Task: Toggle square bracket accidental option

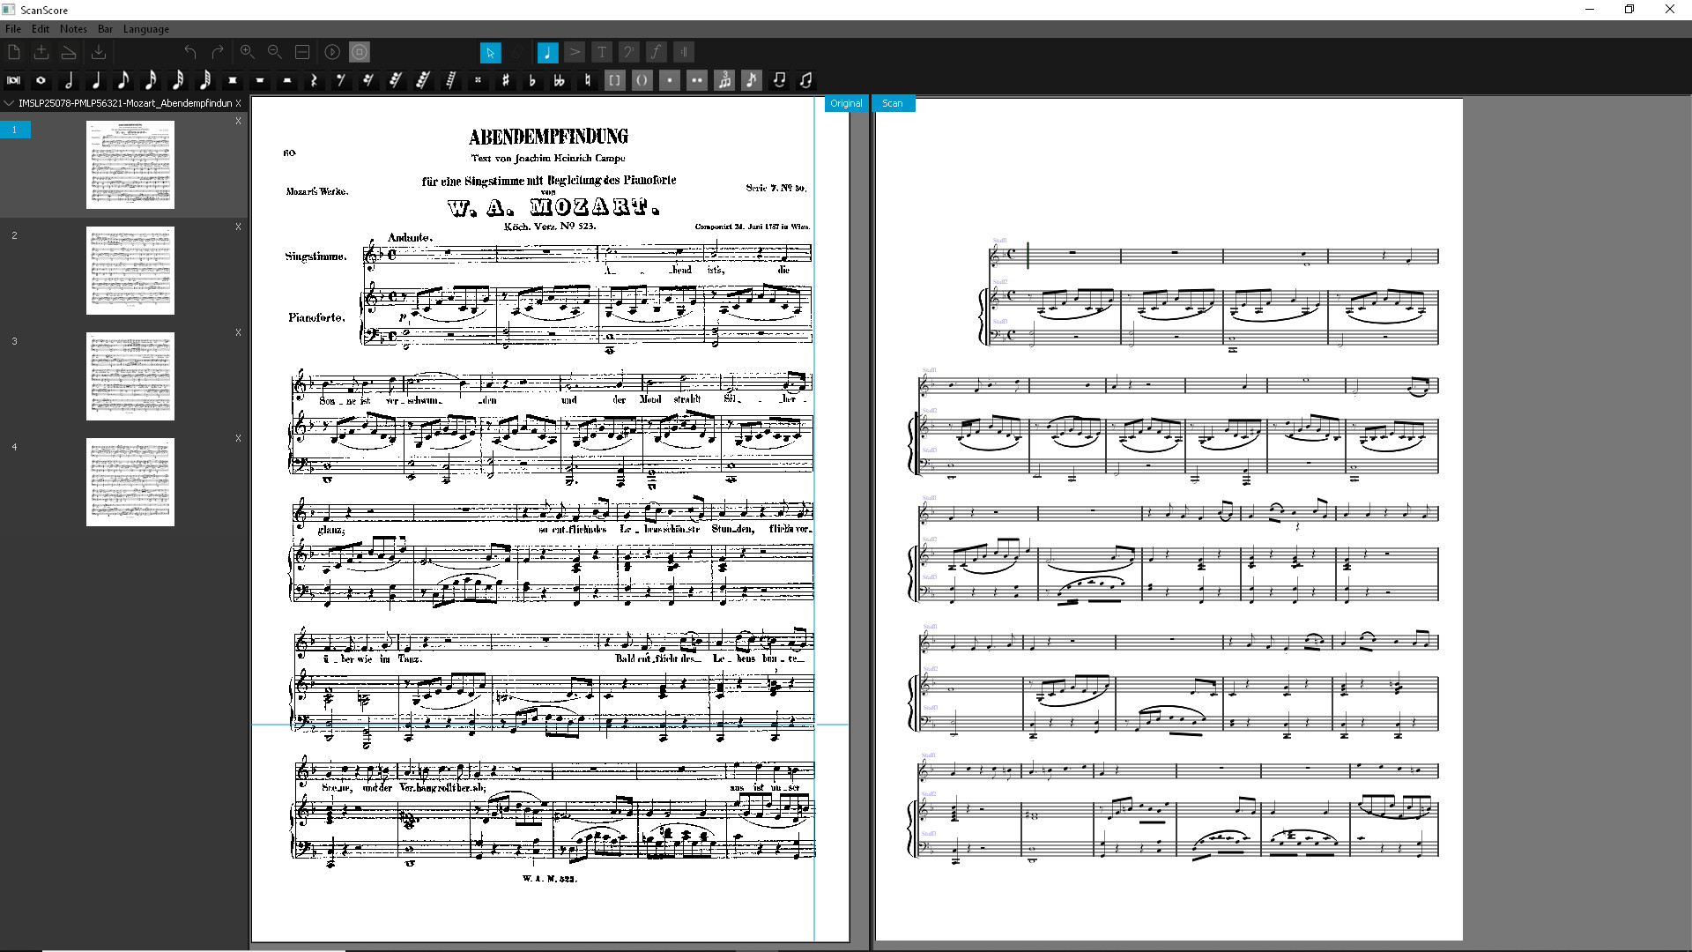Action: [614, 80]
